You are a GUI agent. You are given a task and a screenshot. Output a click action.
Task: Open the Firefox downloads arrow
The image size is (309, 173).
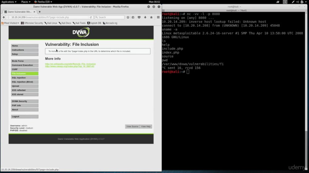tap(145, 17)
